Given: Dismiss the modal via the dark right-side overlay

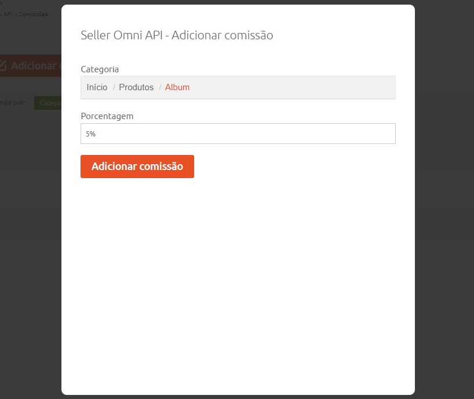Looking at the screenshot, I should point(444,199).
